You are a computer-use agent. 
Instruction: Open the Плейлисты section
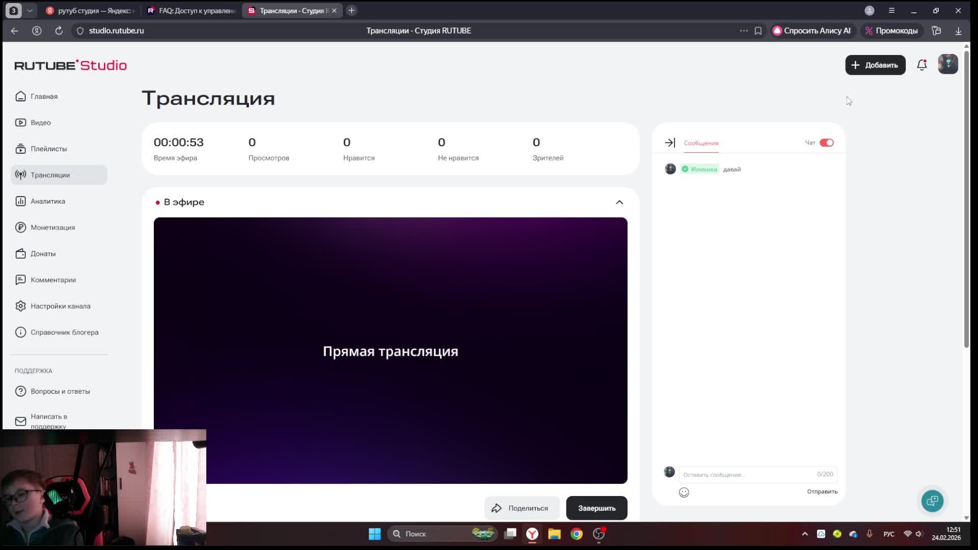(48, 149)
